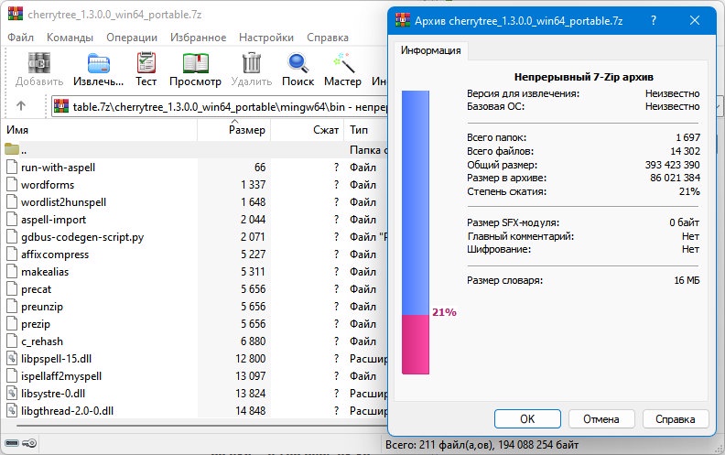This screenshot has height=455, width=725.
Task: Open the Просмотр tool
Action: [x=195, y=63]
